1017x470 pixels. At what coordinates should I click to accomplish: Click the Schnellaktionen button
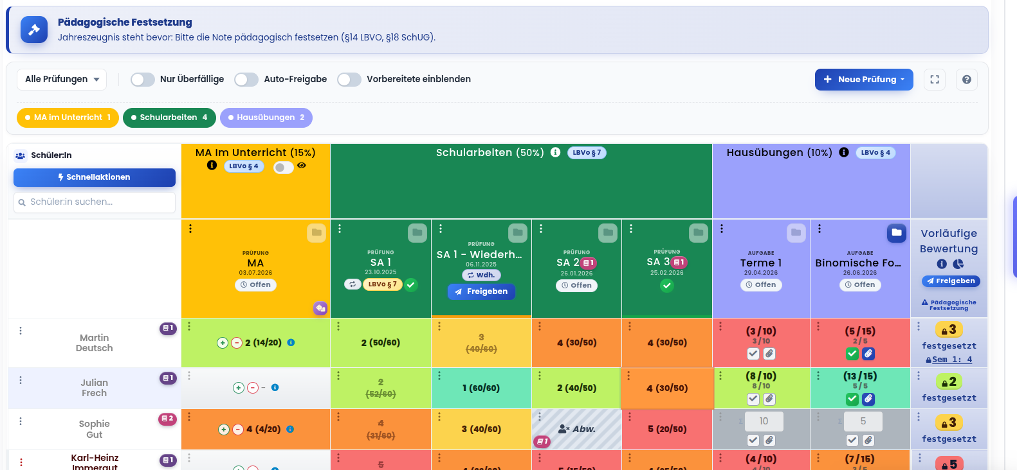95,177
